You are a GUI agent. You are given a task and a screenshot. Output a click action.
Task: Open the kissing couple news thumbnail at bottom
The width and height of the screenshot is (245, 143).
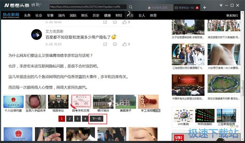pyautogui.click(x=80, y=134)
